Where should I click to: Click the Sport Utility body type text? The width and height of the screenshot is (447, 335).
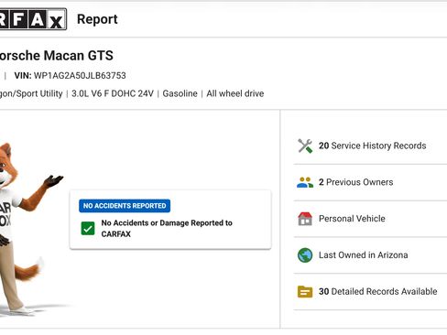[x=31, y=93]
